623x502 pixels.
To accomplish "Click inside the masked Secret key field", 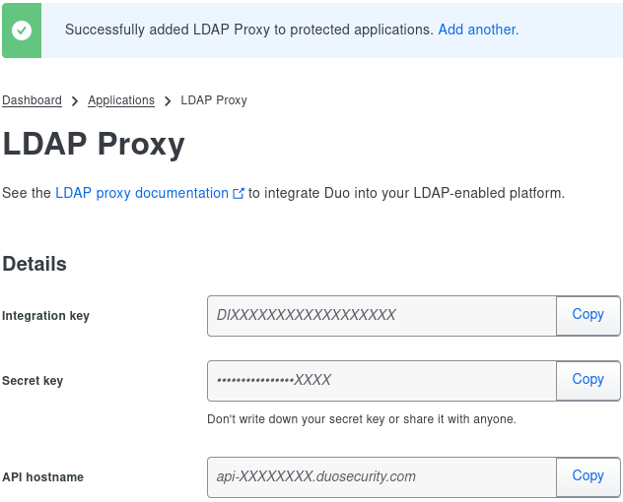I will [x=381, y=381].
